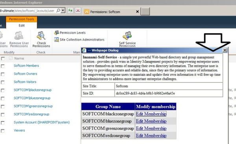This screenshot has width=236, height=144.
Task: Click the Site ID: label cell
Action: coord(98,93)
